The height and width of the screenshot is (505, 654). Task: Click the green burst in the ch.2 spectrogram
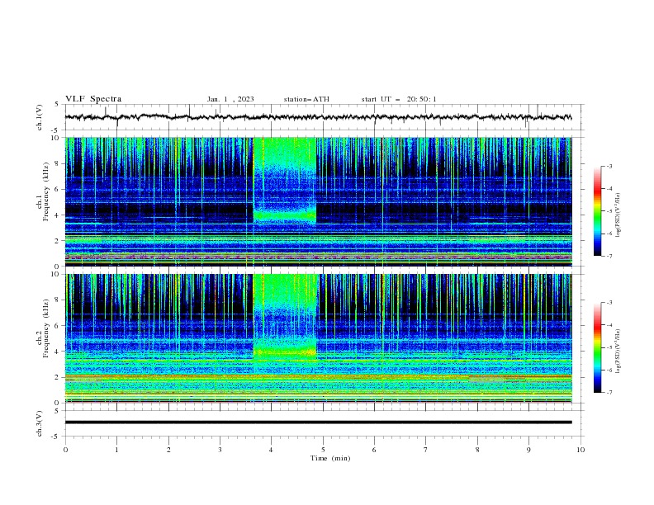click(x=286, y=317)
